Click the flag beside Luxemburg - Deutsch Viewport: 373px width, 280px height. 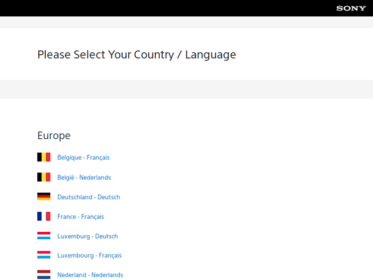pos(44,236)
